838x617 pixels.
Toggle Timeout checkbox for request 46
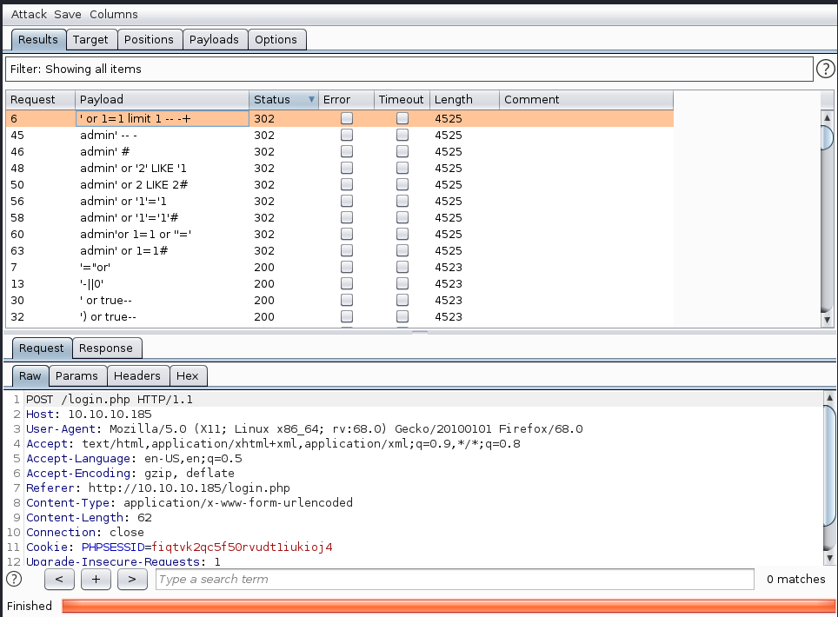(x=402, y=152)
